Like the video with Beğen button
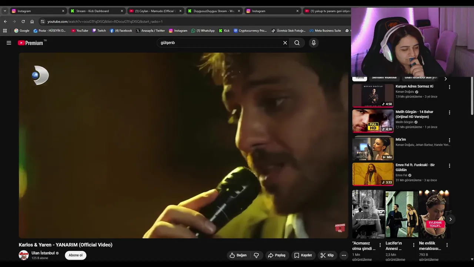Viewport: 474px width, 267px height. pos(238,255)
